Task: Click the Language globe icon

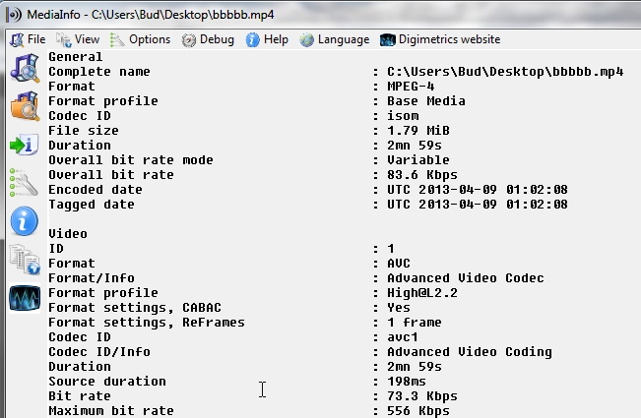Action: pyautogui.click(x=306, y=40)
